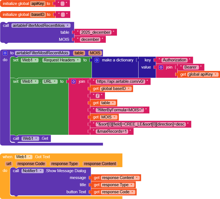Viewport: 220px width, 199px height.
Task: Click the value label in dictionary pair
Action: click(x=146, y=67)
